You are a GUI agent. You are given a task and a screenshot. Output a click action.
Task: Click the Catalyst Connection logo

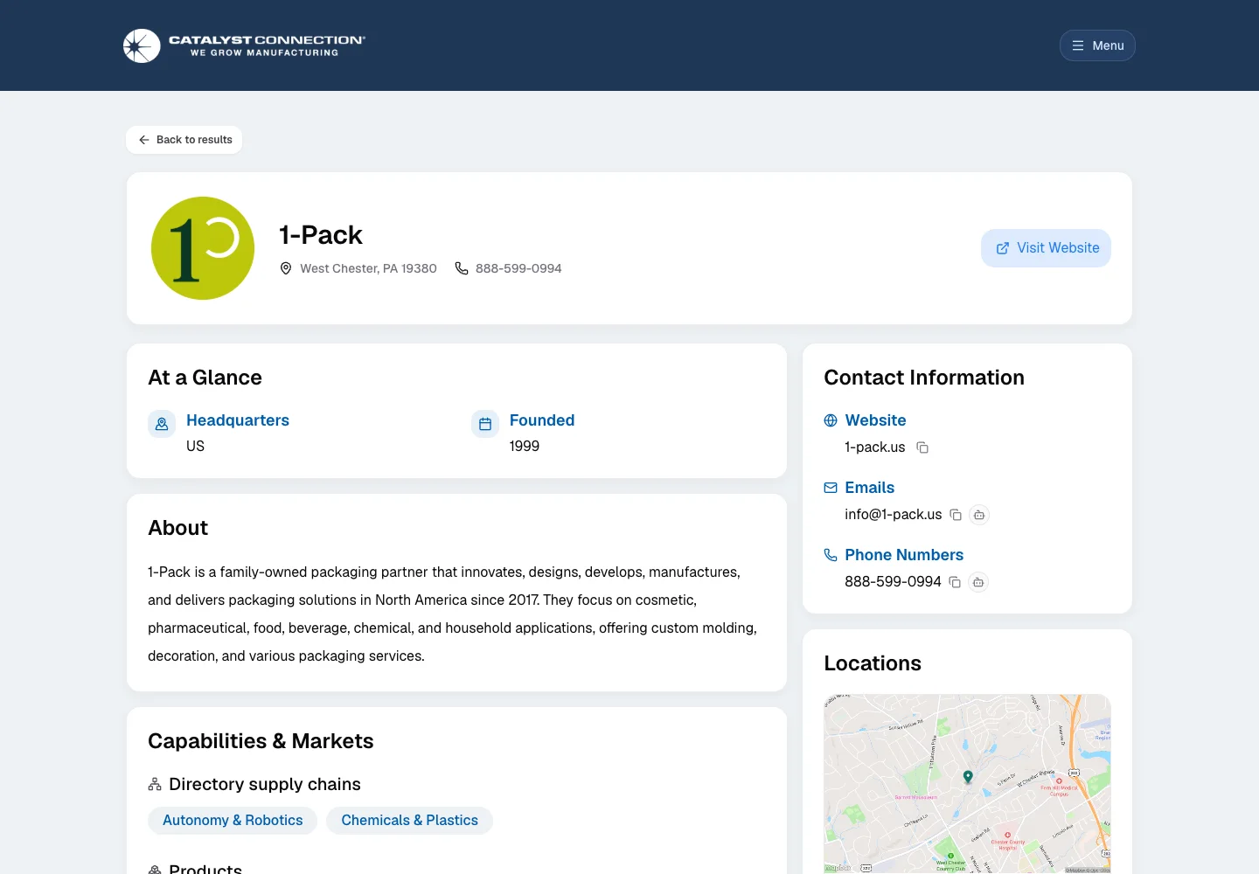pyautogui.click(x=244, y=45)
